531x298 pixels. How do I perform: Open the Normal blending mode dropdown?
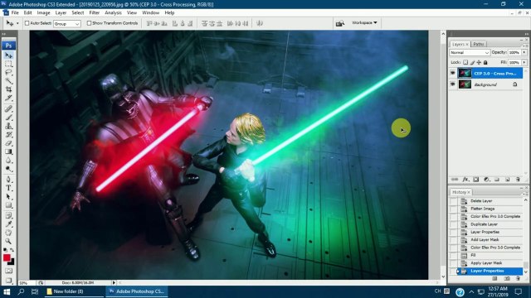pos(470,53)
